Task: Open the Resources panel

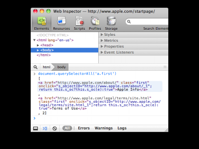Action: (61, 23)
